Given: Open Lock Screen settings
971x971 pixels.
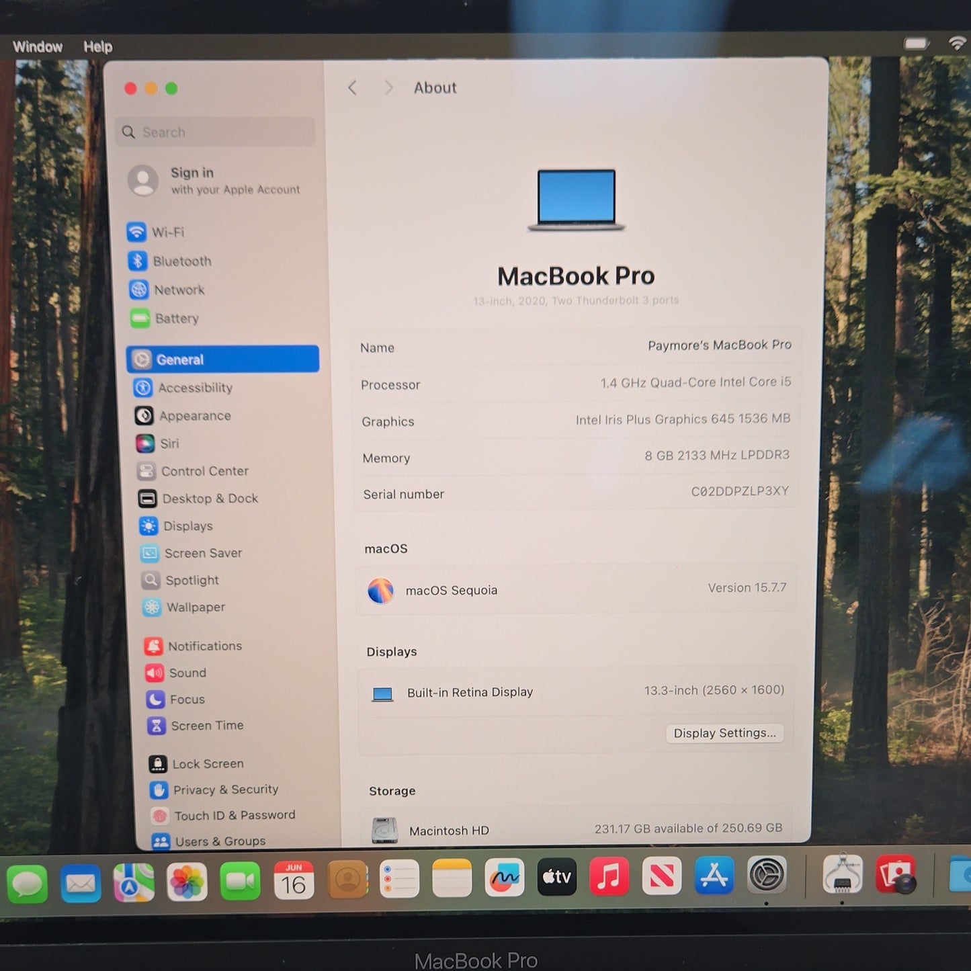Looking at the screenshot, I should click(x=196, y=764).
